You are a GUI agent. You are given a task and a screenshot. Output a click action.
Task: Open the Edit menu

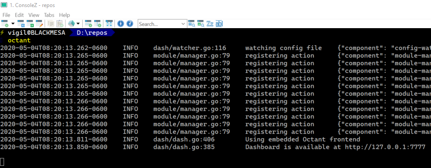[x=19, y=15]
